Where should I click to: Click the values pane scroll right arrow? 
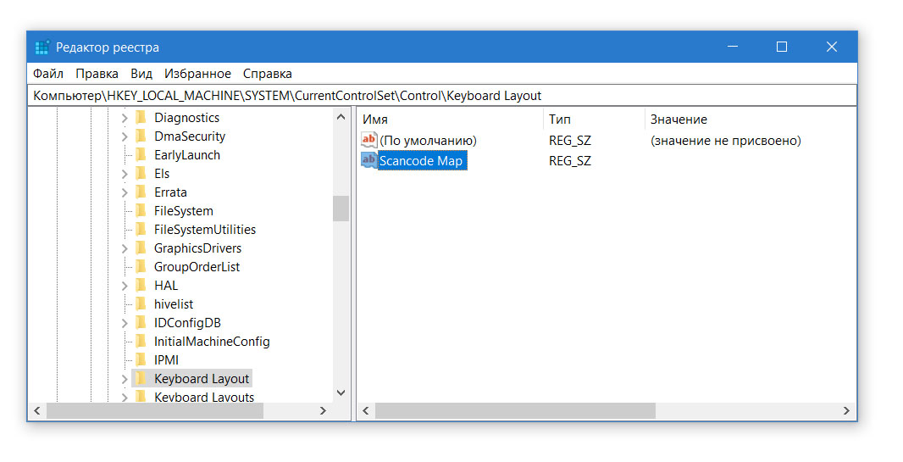point(846,411)
